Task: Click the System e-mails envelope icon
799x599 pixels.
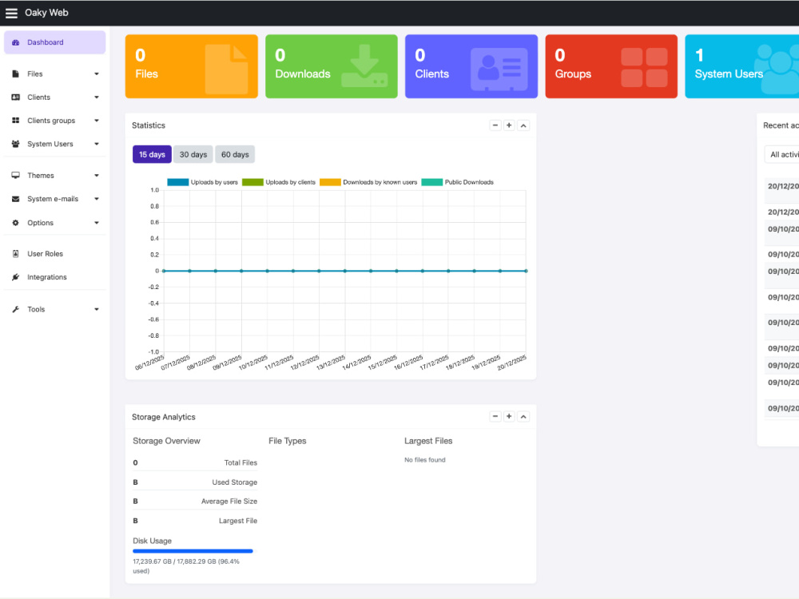Action: [x=16, y=199]
